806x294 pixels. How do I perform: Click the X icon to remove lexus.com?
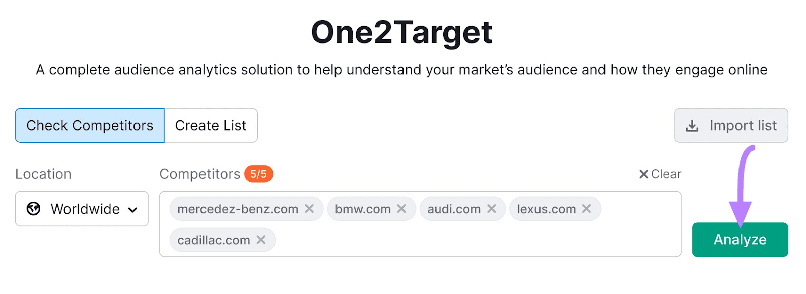click(x=586, y=208)
